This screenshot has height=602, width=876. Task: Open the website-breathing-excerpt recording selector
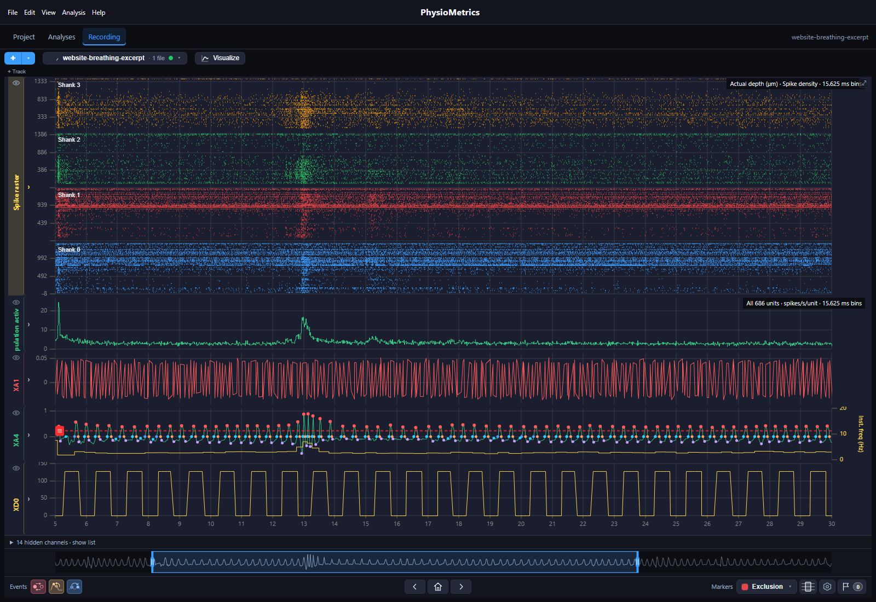[x=115, y=58]
